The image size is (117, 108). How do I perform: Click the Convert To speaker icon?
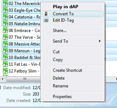(46, 14)
